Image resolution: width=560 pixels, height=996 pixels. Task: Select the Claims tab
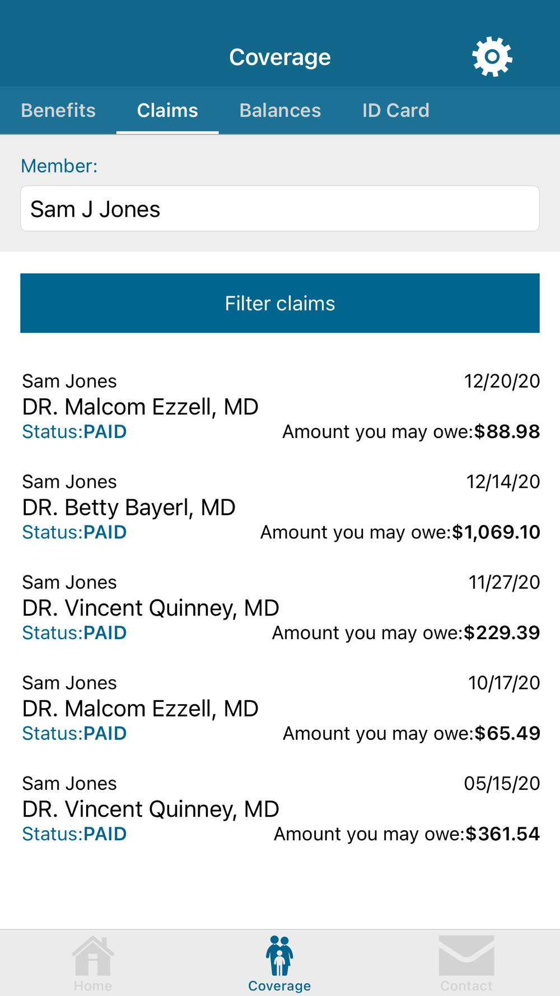167,110
